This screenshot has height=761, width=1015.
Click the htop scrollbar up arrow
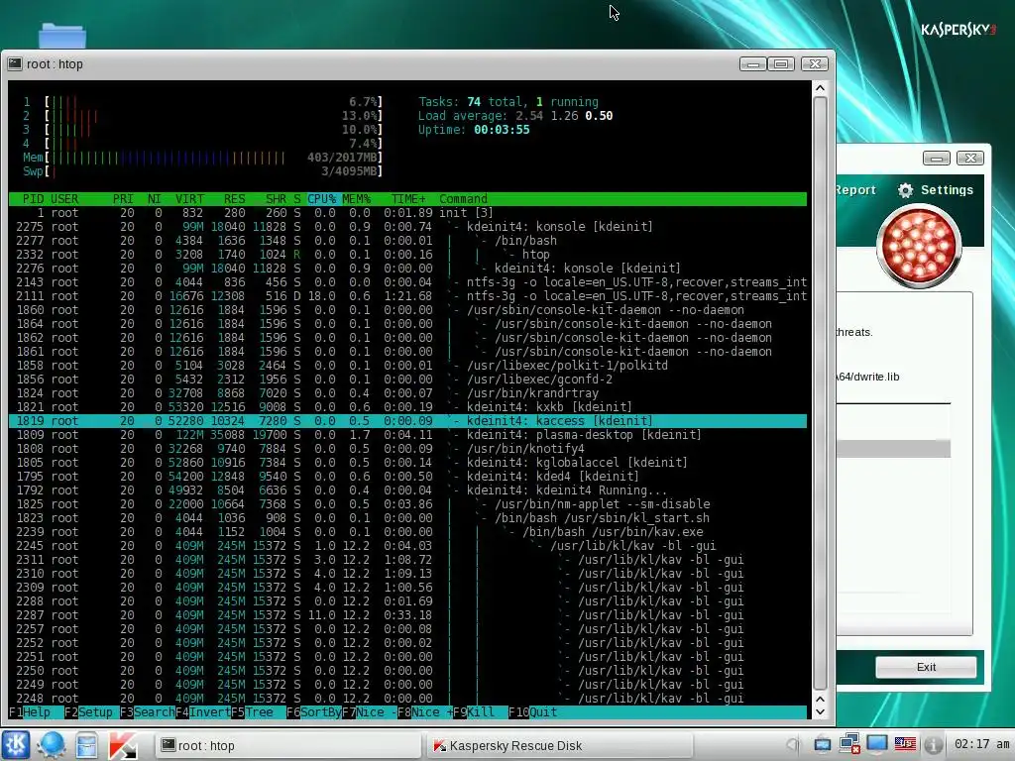click(820, 88)
